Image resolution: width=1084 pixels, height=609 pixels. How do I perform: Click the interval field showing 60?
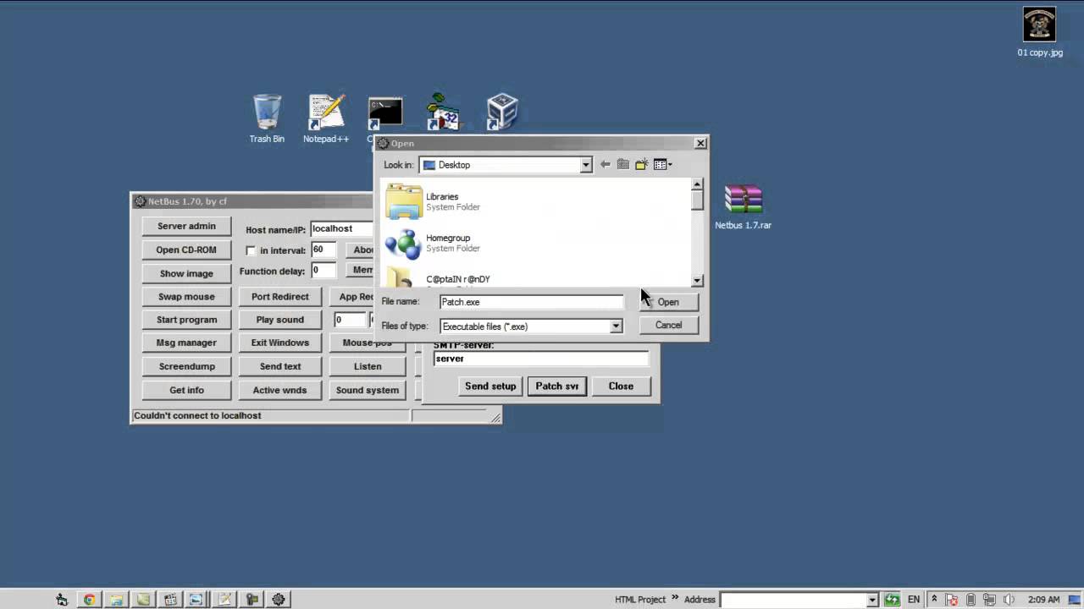pos(323,250)
